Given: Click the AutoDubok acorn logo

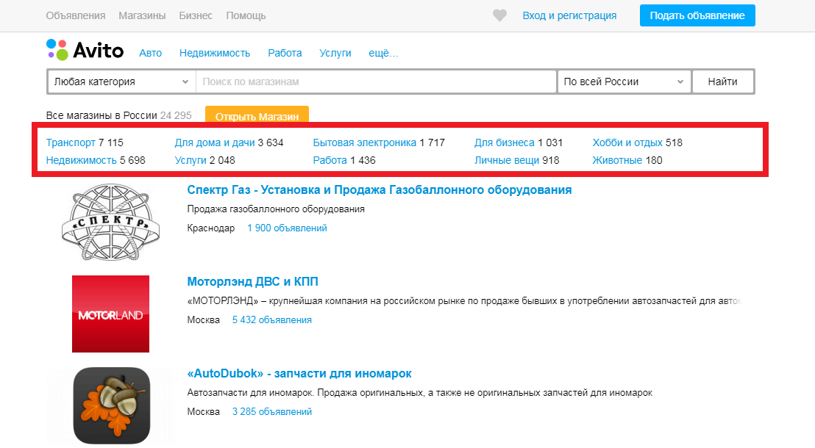Looking at the screenshot, I should pos(110,405).
